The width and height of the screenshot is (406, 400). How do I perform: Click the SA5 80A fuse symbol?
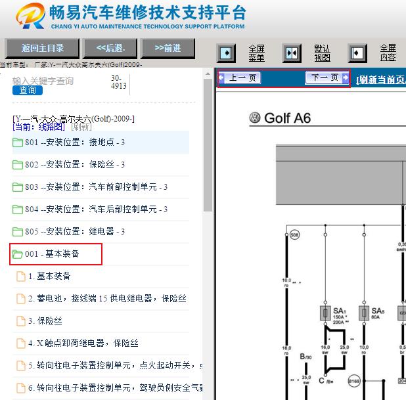tap(364, 313)
